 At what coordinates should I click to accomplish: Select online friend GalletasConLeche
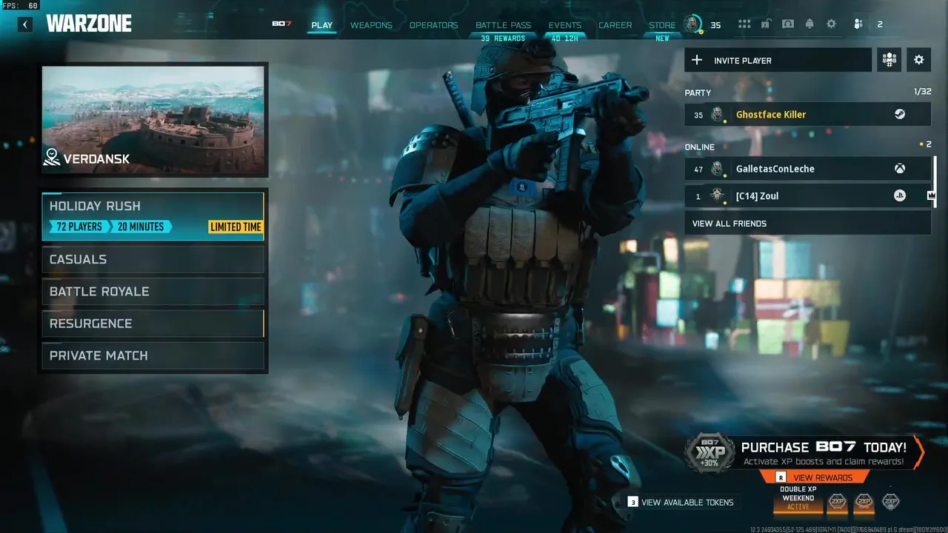(x=807, y=169)
